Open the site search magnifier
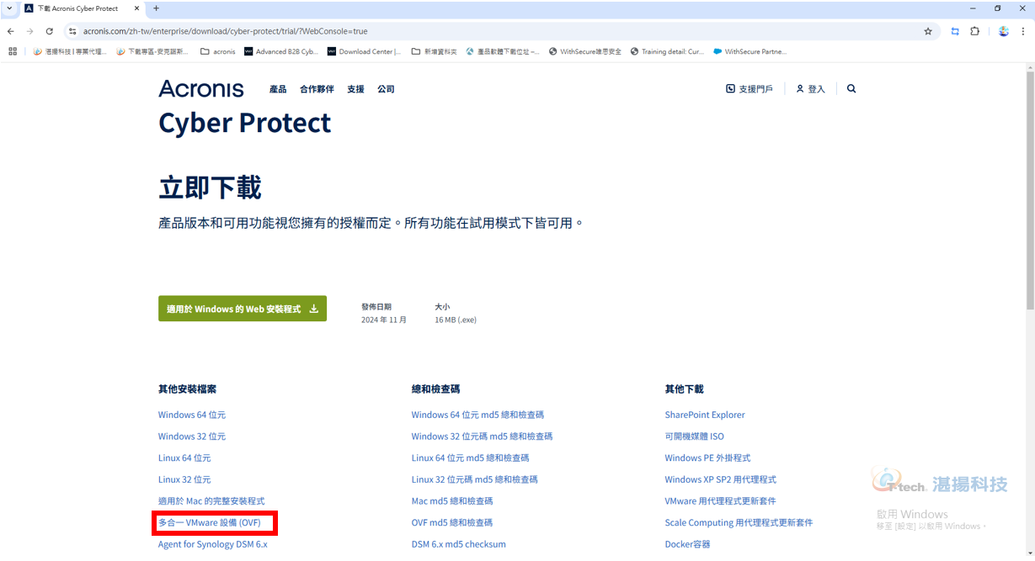Image resolution: width=1035 pixels, height=561 pixels. (851, 88)
